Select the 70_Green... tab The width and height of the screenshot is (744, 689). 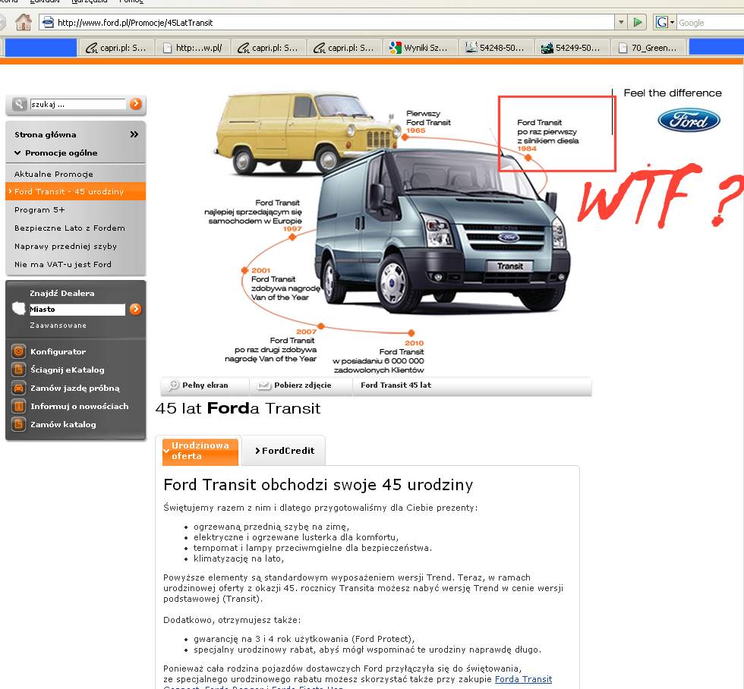tap(648, 47)
